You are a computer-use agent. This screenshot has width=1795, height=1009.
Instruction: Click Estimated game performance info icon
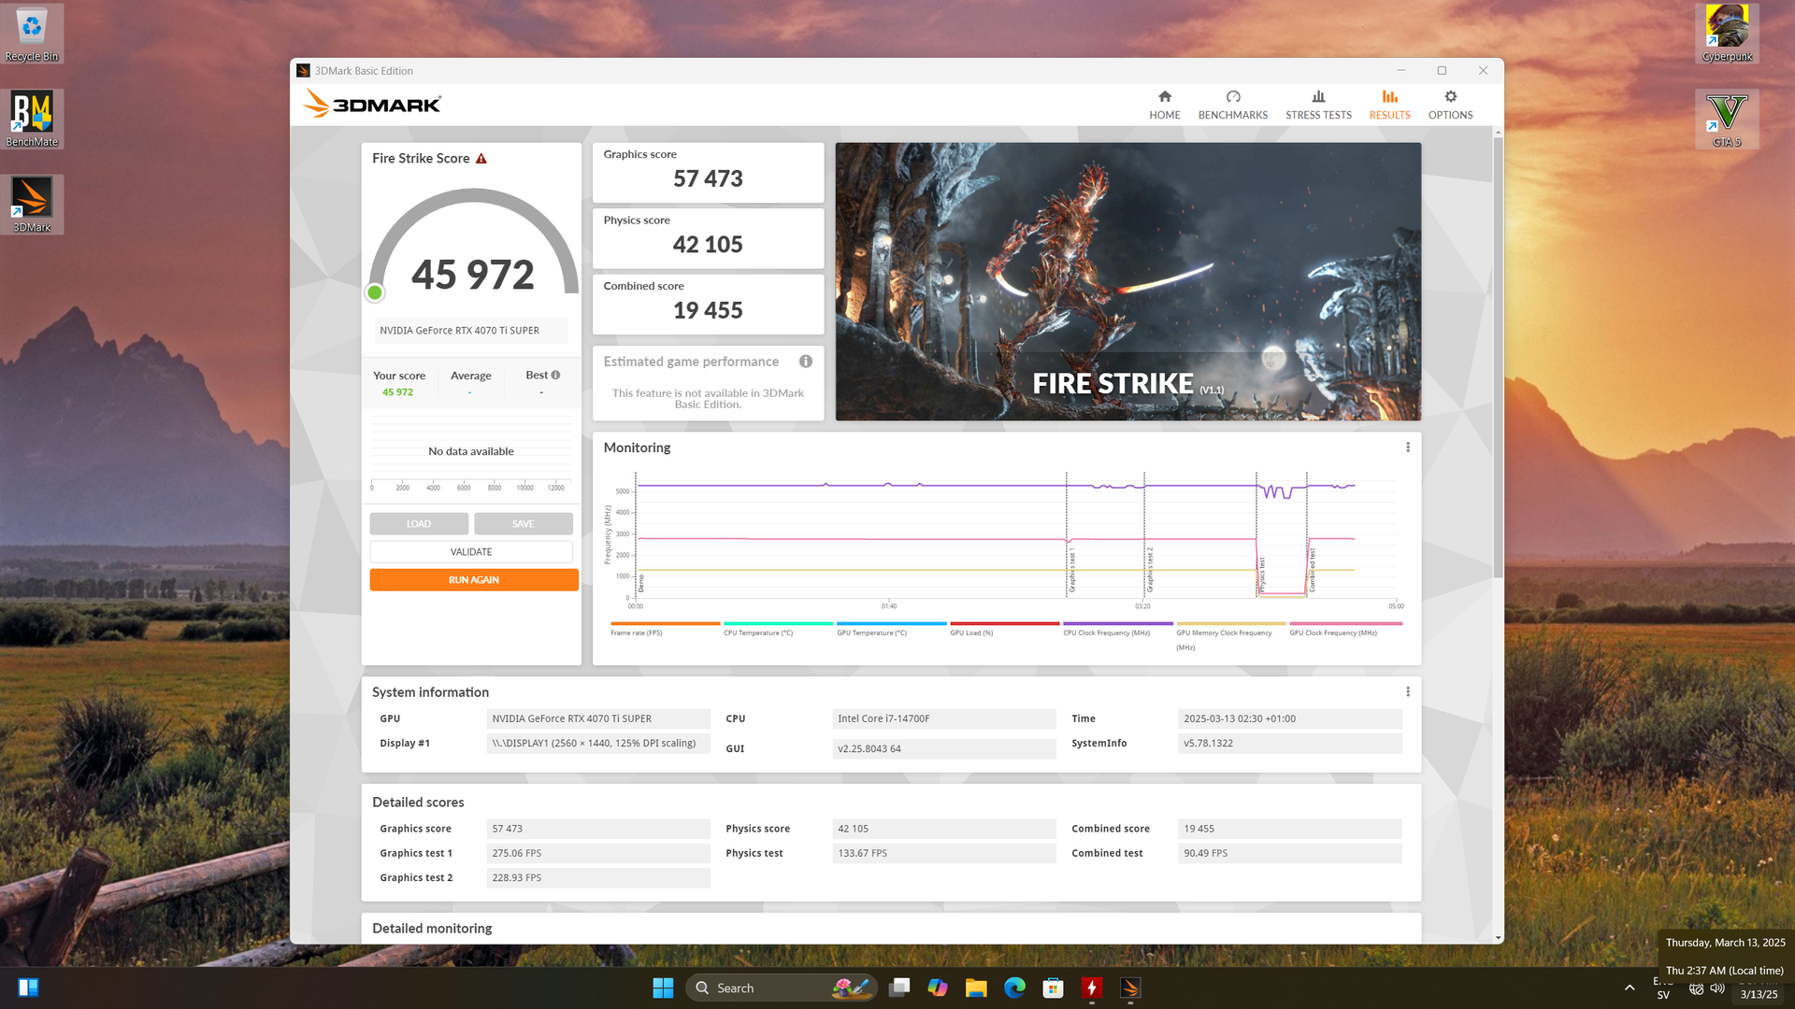coord(805,362)
